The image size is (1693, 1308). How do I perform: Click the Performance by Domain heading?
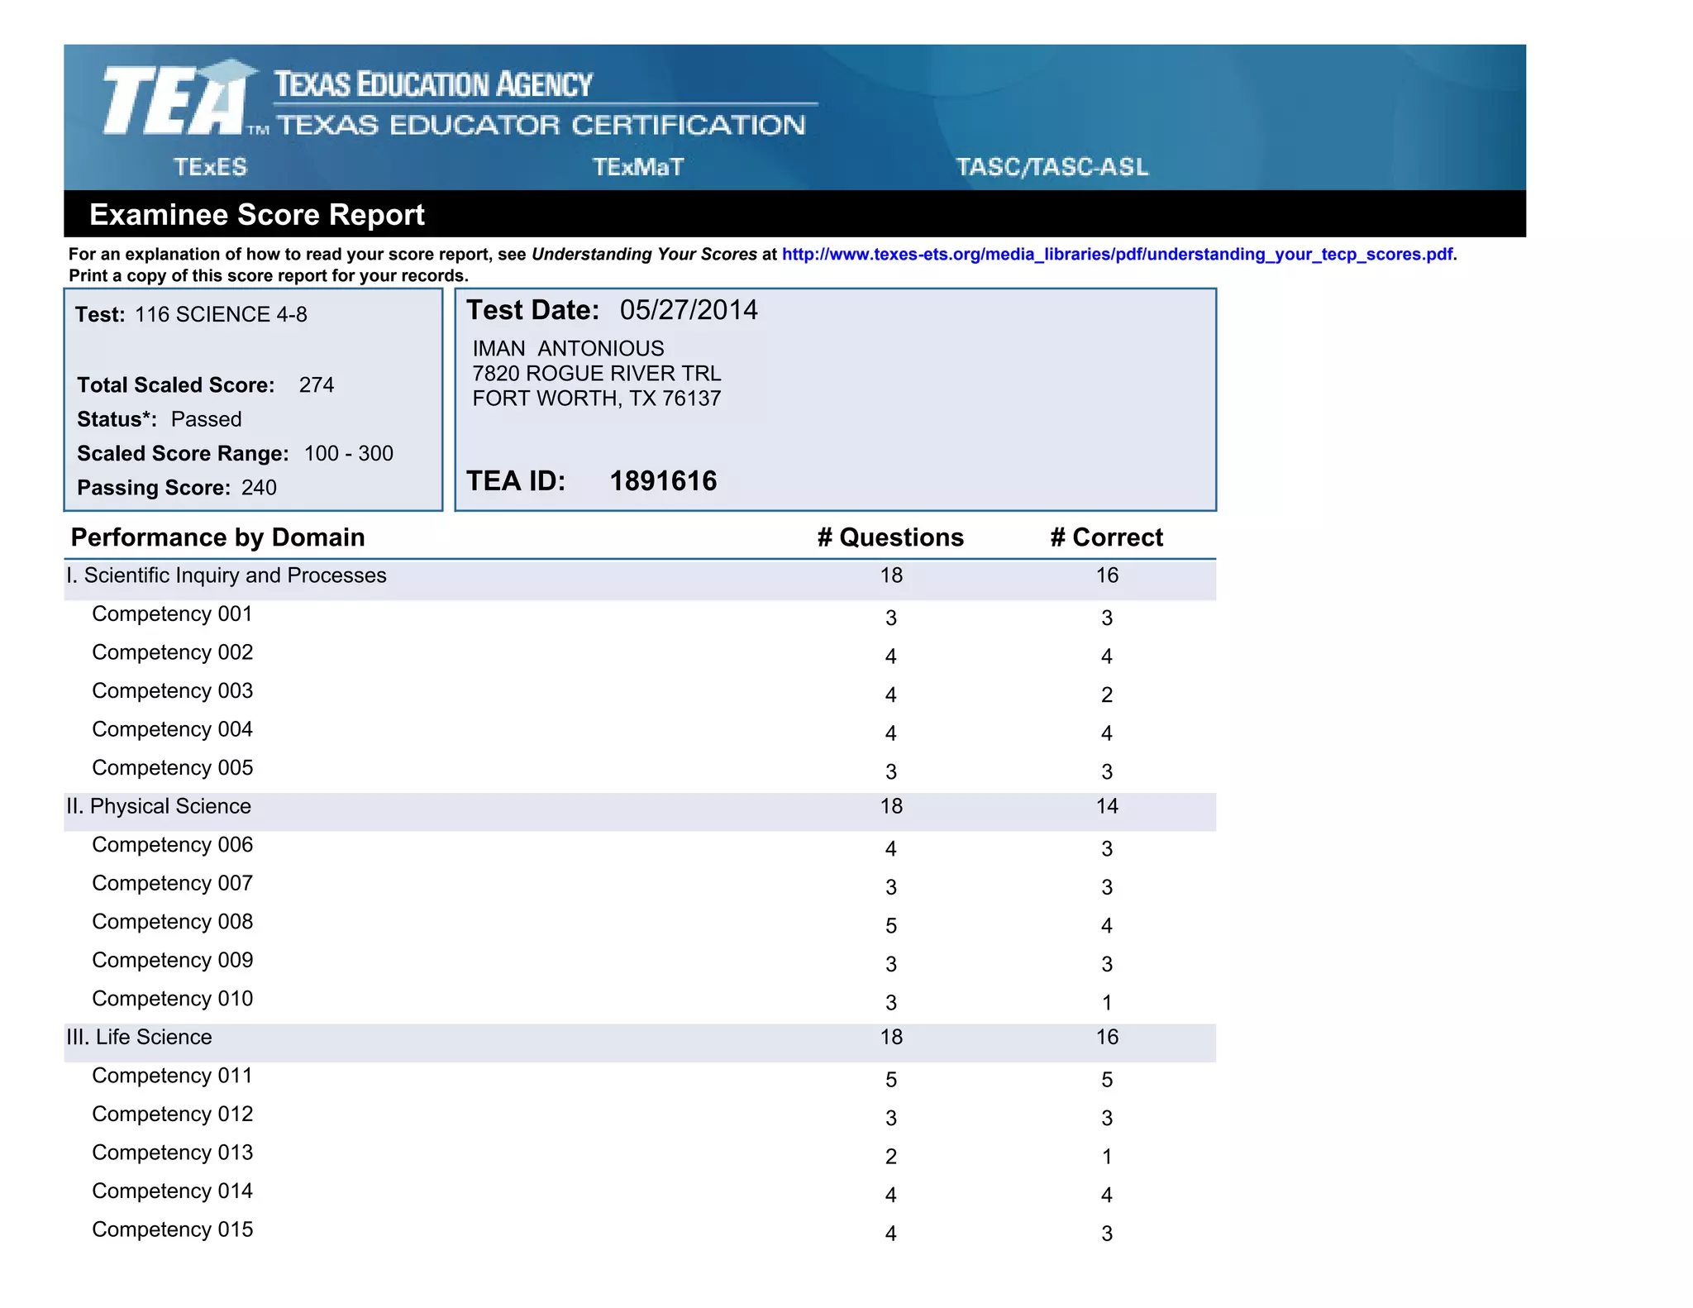coord(217,538)
